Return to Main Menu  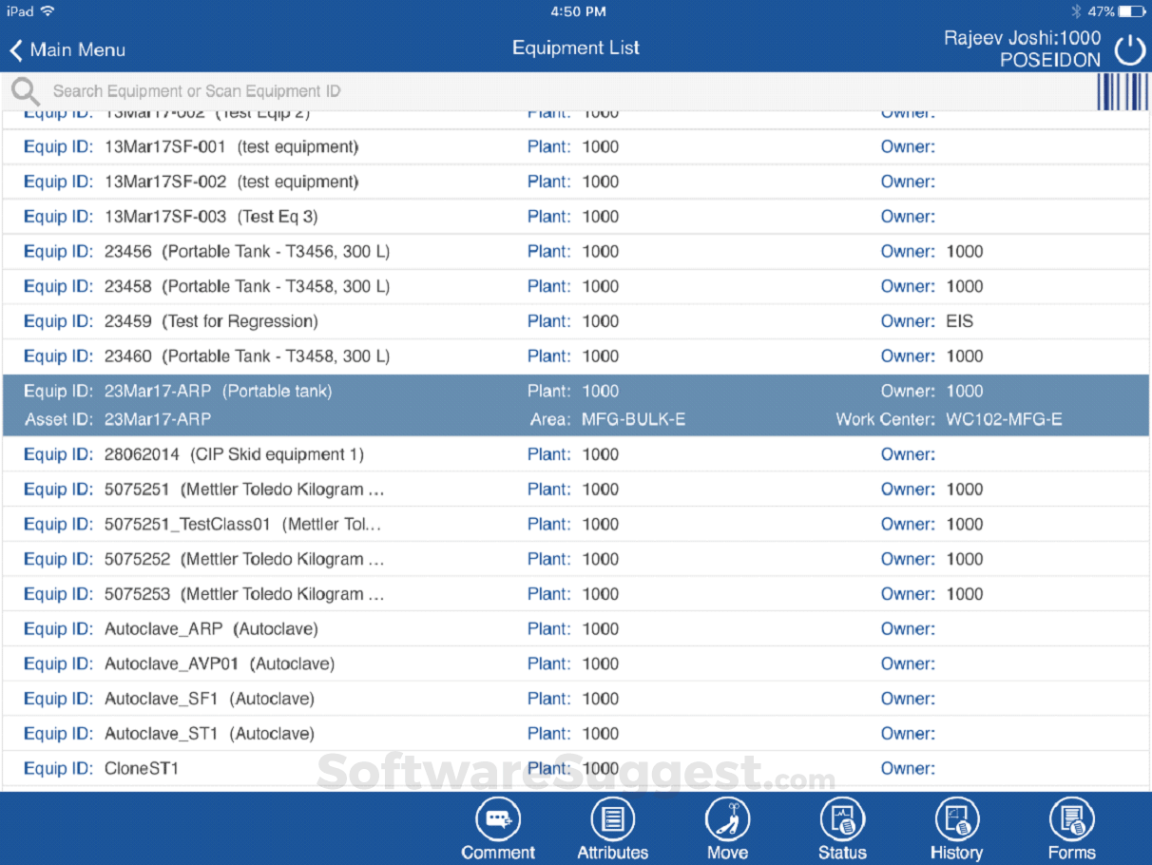[x=67, y=49]
